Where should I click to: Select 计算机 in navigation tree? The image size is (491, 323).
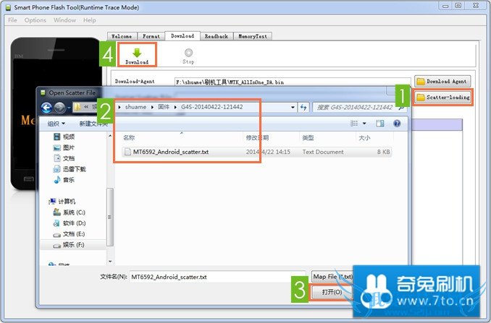coord(62,202)
